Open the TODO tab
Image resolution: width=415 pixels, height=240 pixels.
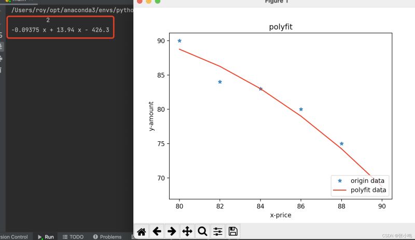(x=73, y=236)
